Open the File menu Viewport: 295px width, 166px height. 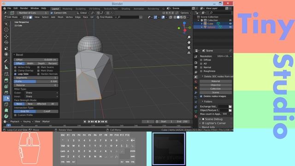point(9,8)
